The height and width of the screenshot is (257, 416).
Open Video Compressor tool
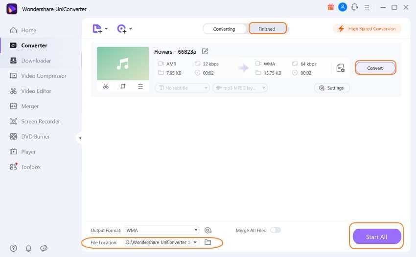[x=38, y=76]
